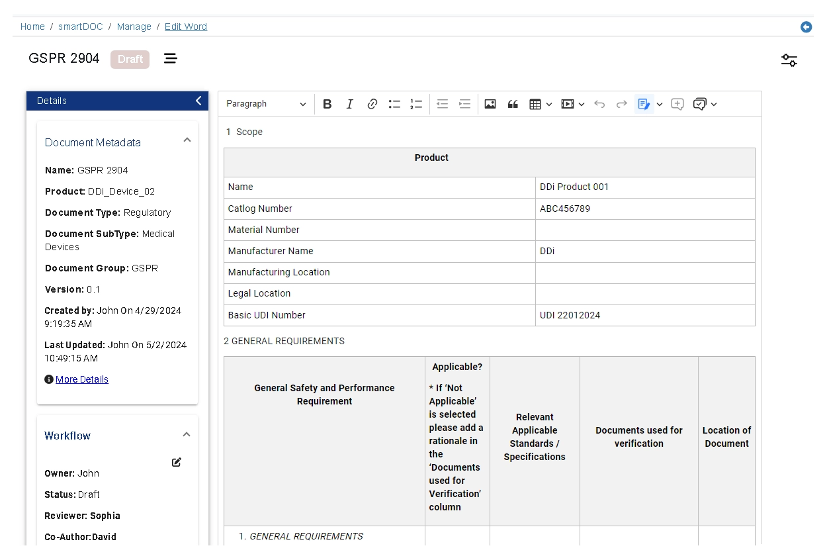This screenshot has width=827, height=560.
Task: Insert a bulleted list
Action: [394, 104]
